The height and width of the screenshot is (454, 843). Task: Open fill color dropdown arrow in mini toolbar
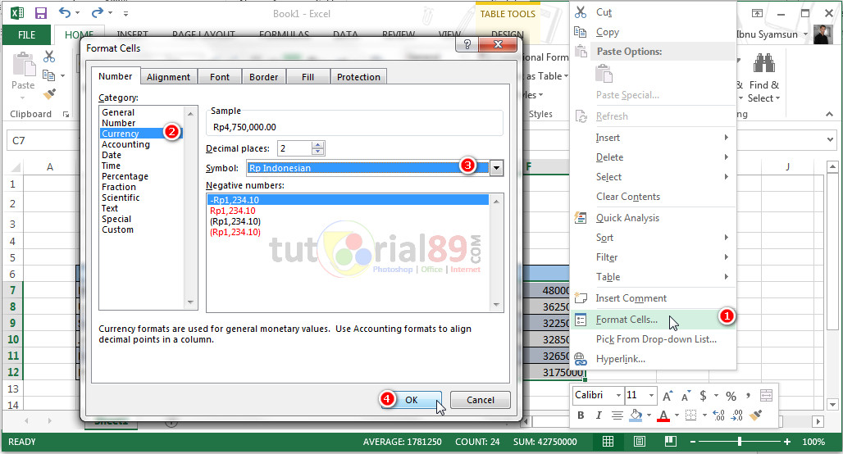point(649,415)
